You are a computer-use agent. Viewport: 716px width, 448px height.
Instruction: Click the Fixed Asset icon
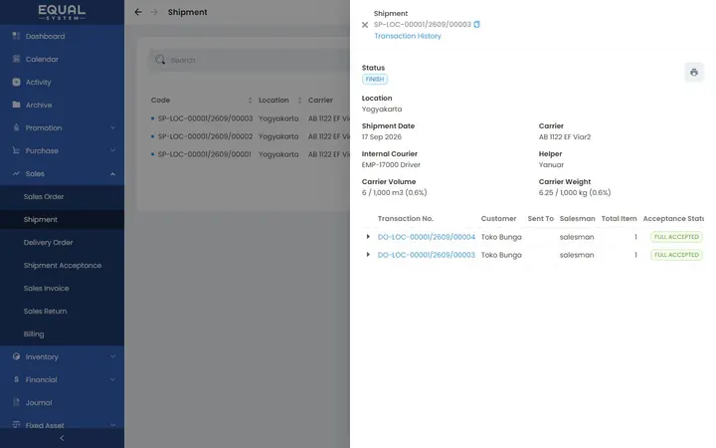(x=17, y=425)
